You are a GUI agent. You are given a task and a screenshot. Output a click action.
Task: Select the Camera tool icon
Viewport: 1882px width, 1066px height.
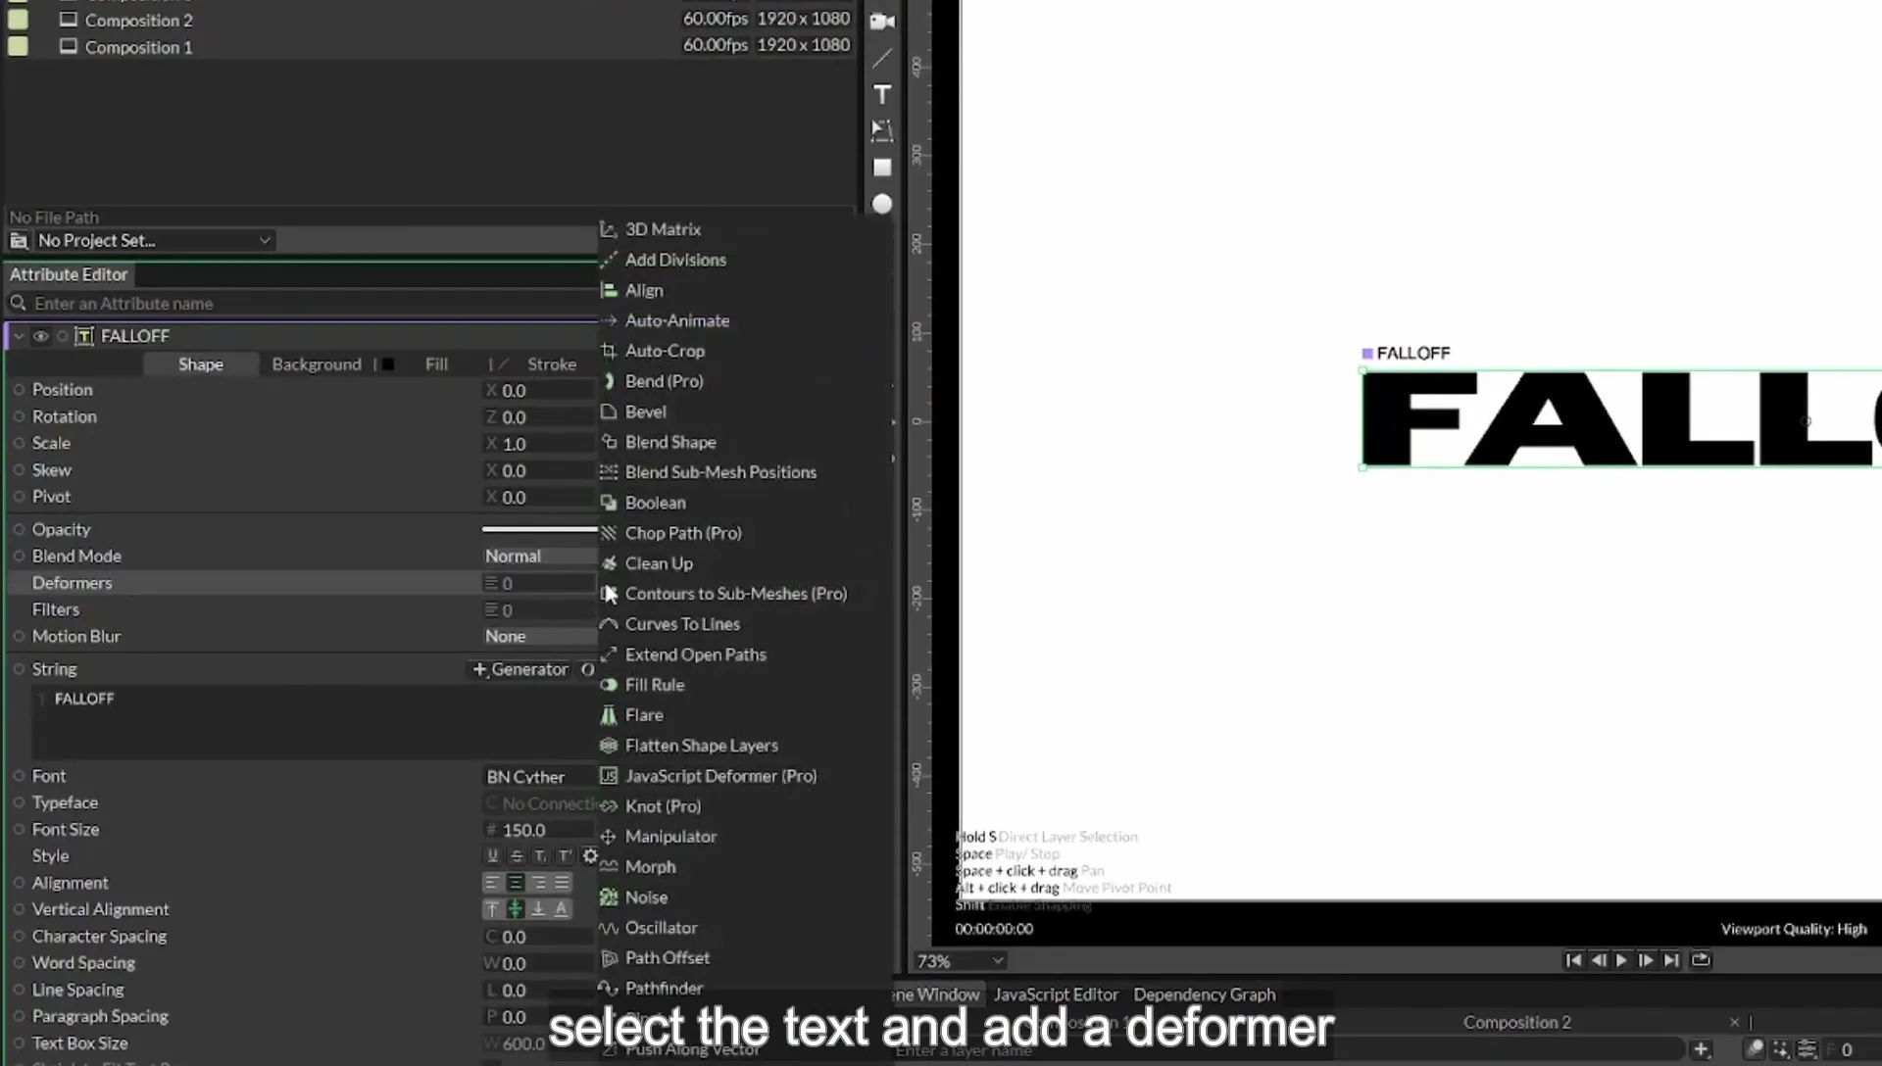[882, 22]
